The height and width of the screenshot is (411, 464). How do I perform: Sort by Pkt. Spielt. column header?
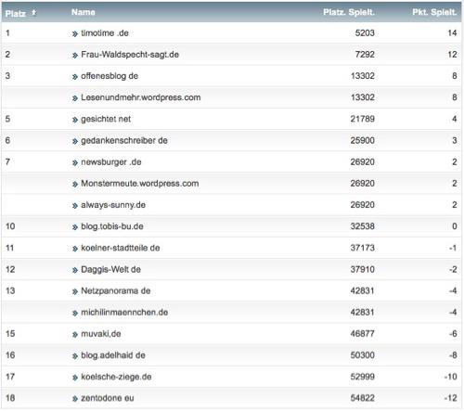434,12
